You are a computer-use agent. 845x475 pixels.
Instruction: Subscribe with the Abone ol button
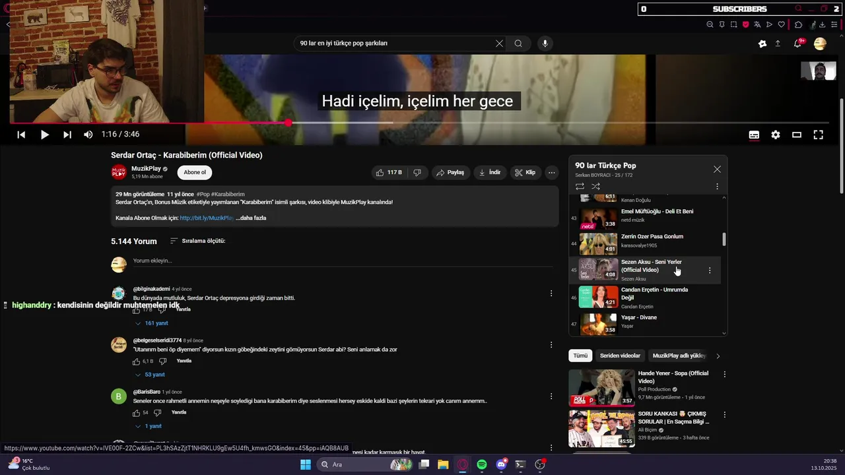(x=195, y=172)
